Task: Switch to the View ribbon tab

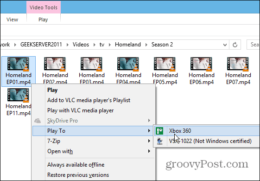Action: coord(12,19)
